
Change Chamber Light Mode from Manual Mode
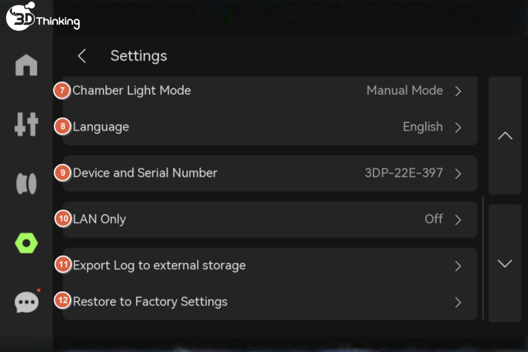tap(270, 92)
